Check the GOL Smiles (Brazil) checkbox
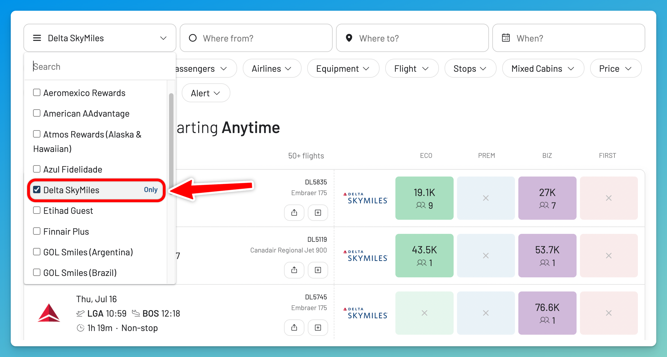The height and width of the screenshot is (357, 667). (x=37, y=273)
